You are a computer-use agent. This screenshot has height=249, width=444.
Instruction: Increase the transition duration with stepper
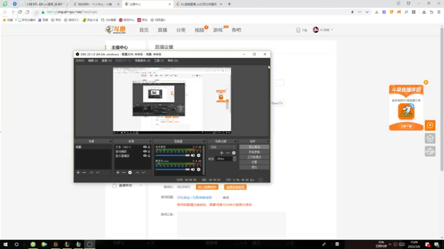[x=234, y=158]
